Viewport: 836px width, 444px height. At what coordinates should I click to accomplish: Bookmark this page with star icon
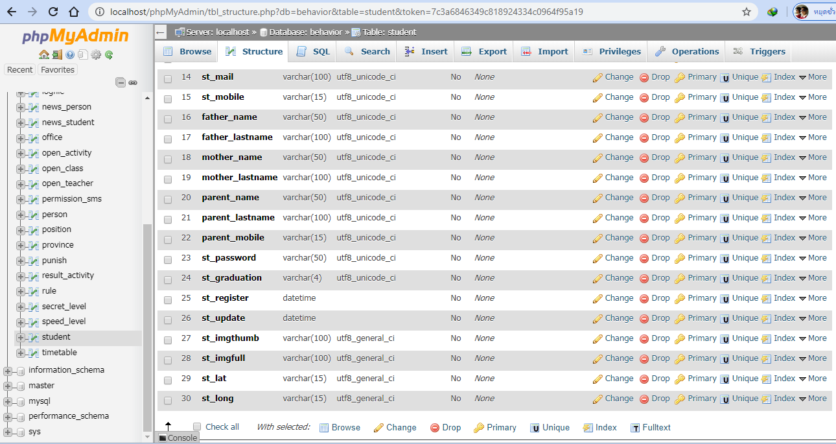tap(747, 12)
